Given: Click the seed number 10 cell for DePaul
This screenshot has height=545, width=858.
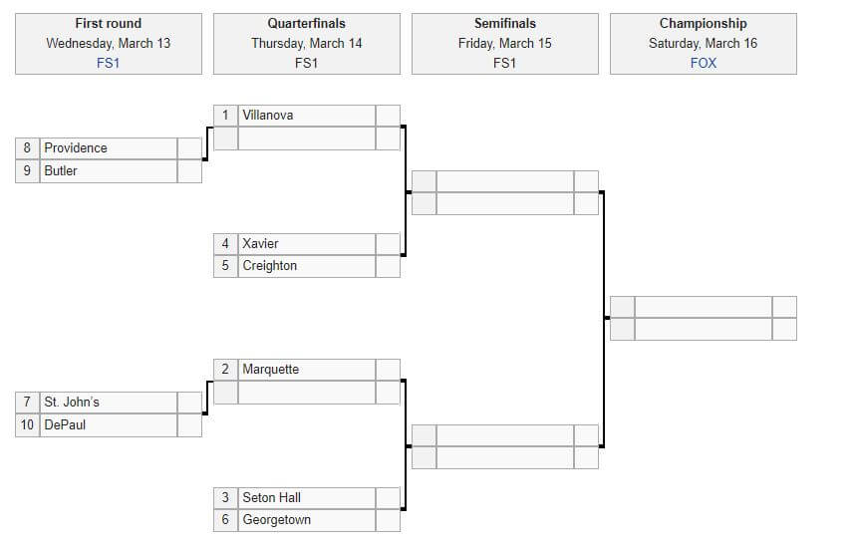Looking at the screenshot, I should [27, 425].
